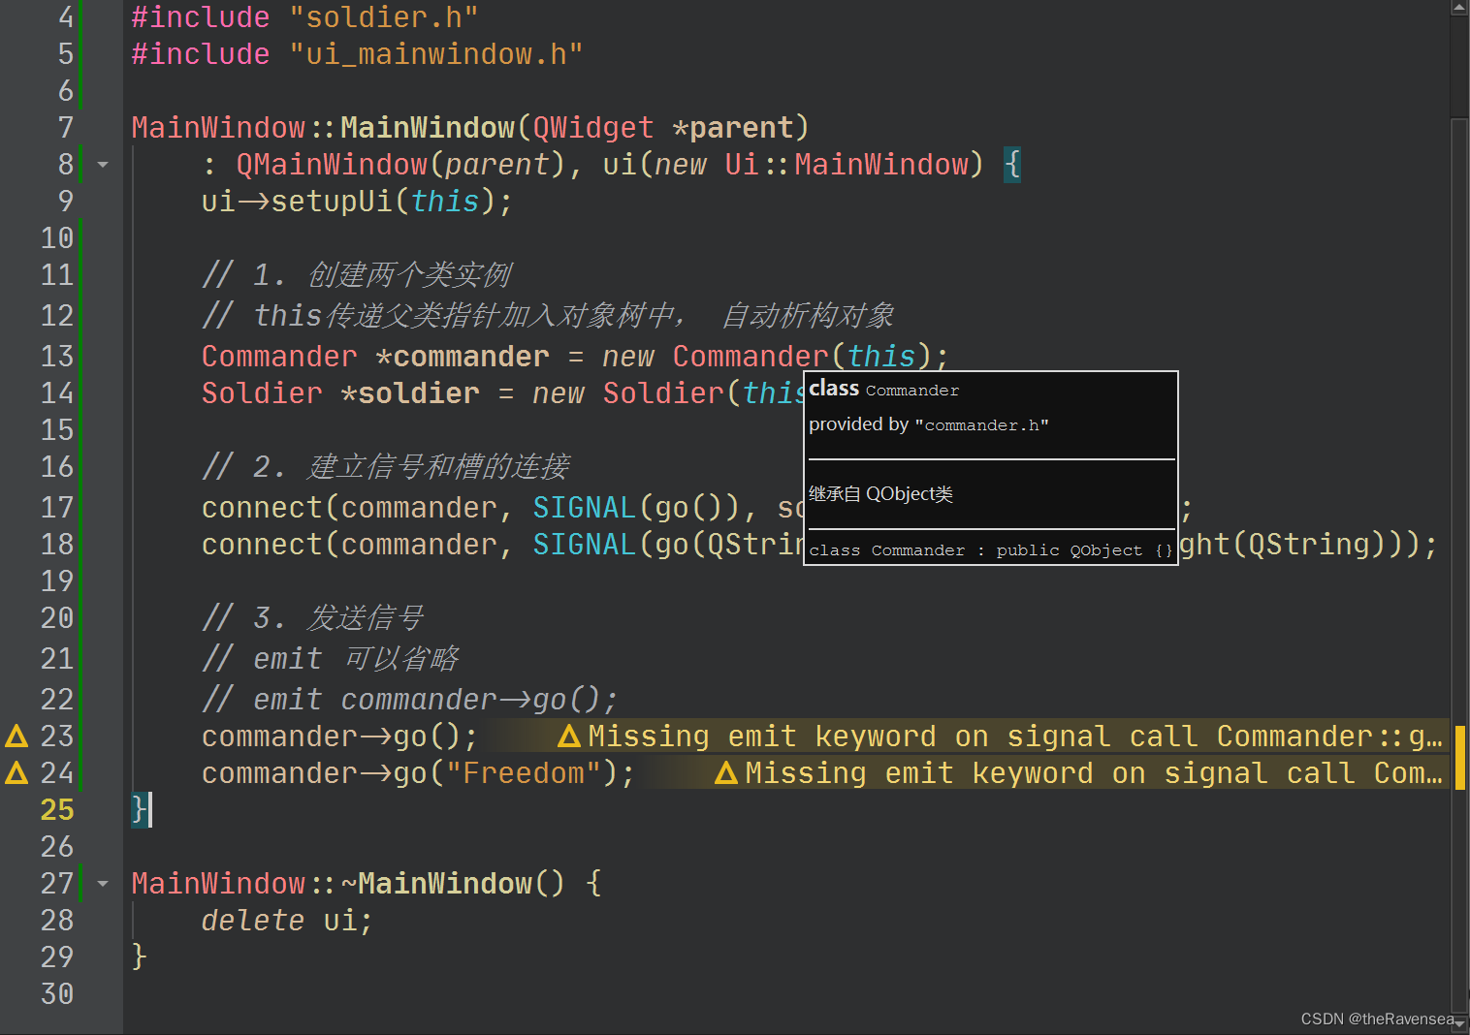Viewport: 1470px width, 1035px height.
Task: Click SIGNAL macro on line 17
Action: pyautogui.click(x=585, y=508)
